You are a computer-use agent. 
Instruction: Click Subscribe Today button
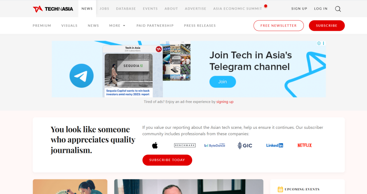tap(167, 160)
